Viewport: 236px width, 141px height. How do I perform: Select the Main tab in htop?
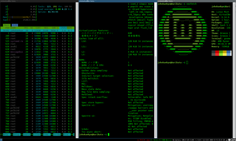click(6, 26)
